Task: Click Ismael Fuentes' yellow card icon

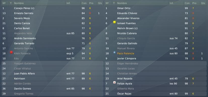Action: 114,22
